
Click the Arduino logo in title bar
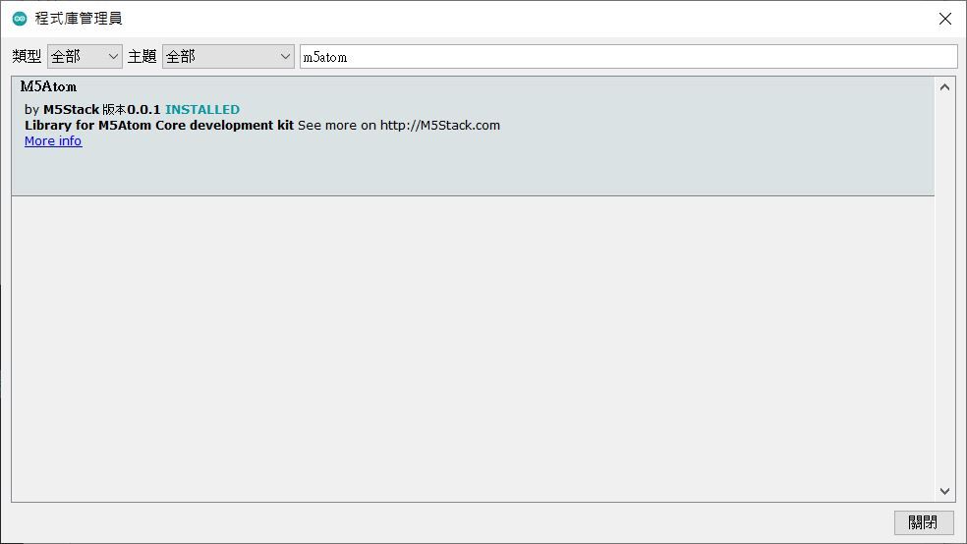click(20, 19)
